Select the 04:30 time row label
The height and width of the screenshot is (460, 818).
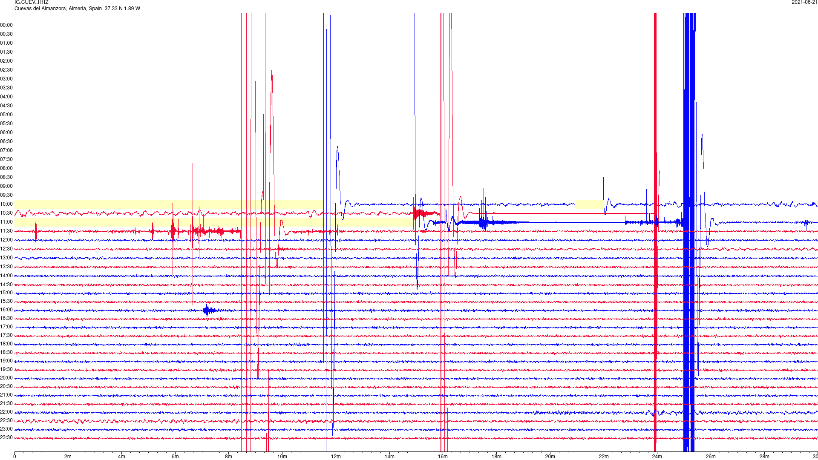[x=6, y=106]
